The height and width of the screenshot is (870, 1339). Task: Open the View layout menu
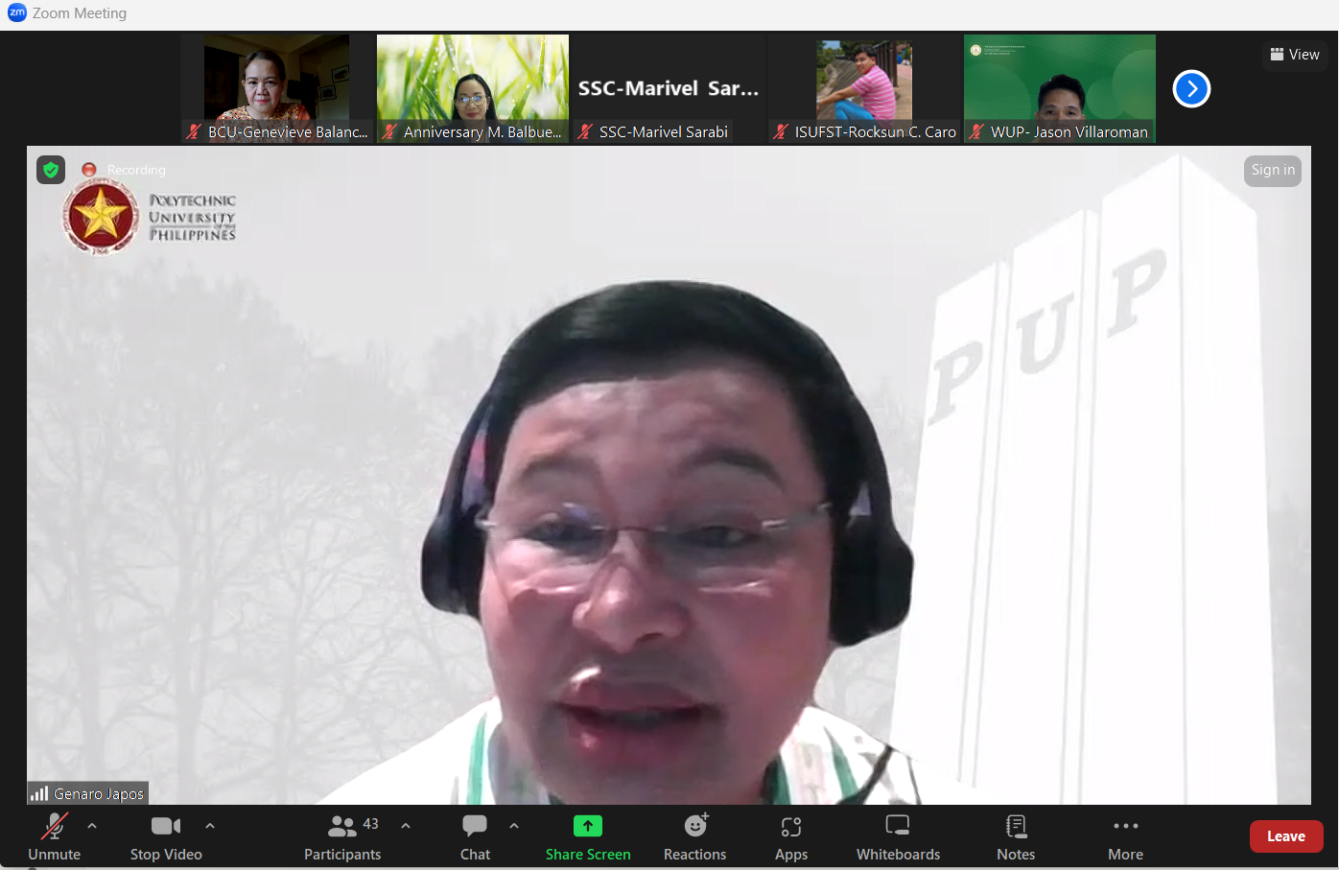tap(1295, 55)
